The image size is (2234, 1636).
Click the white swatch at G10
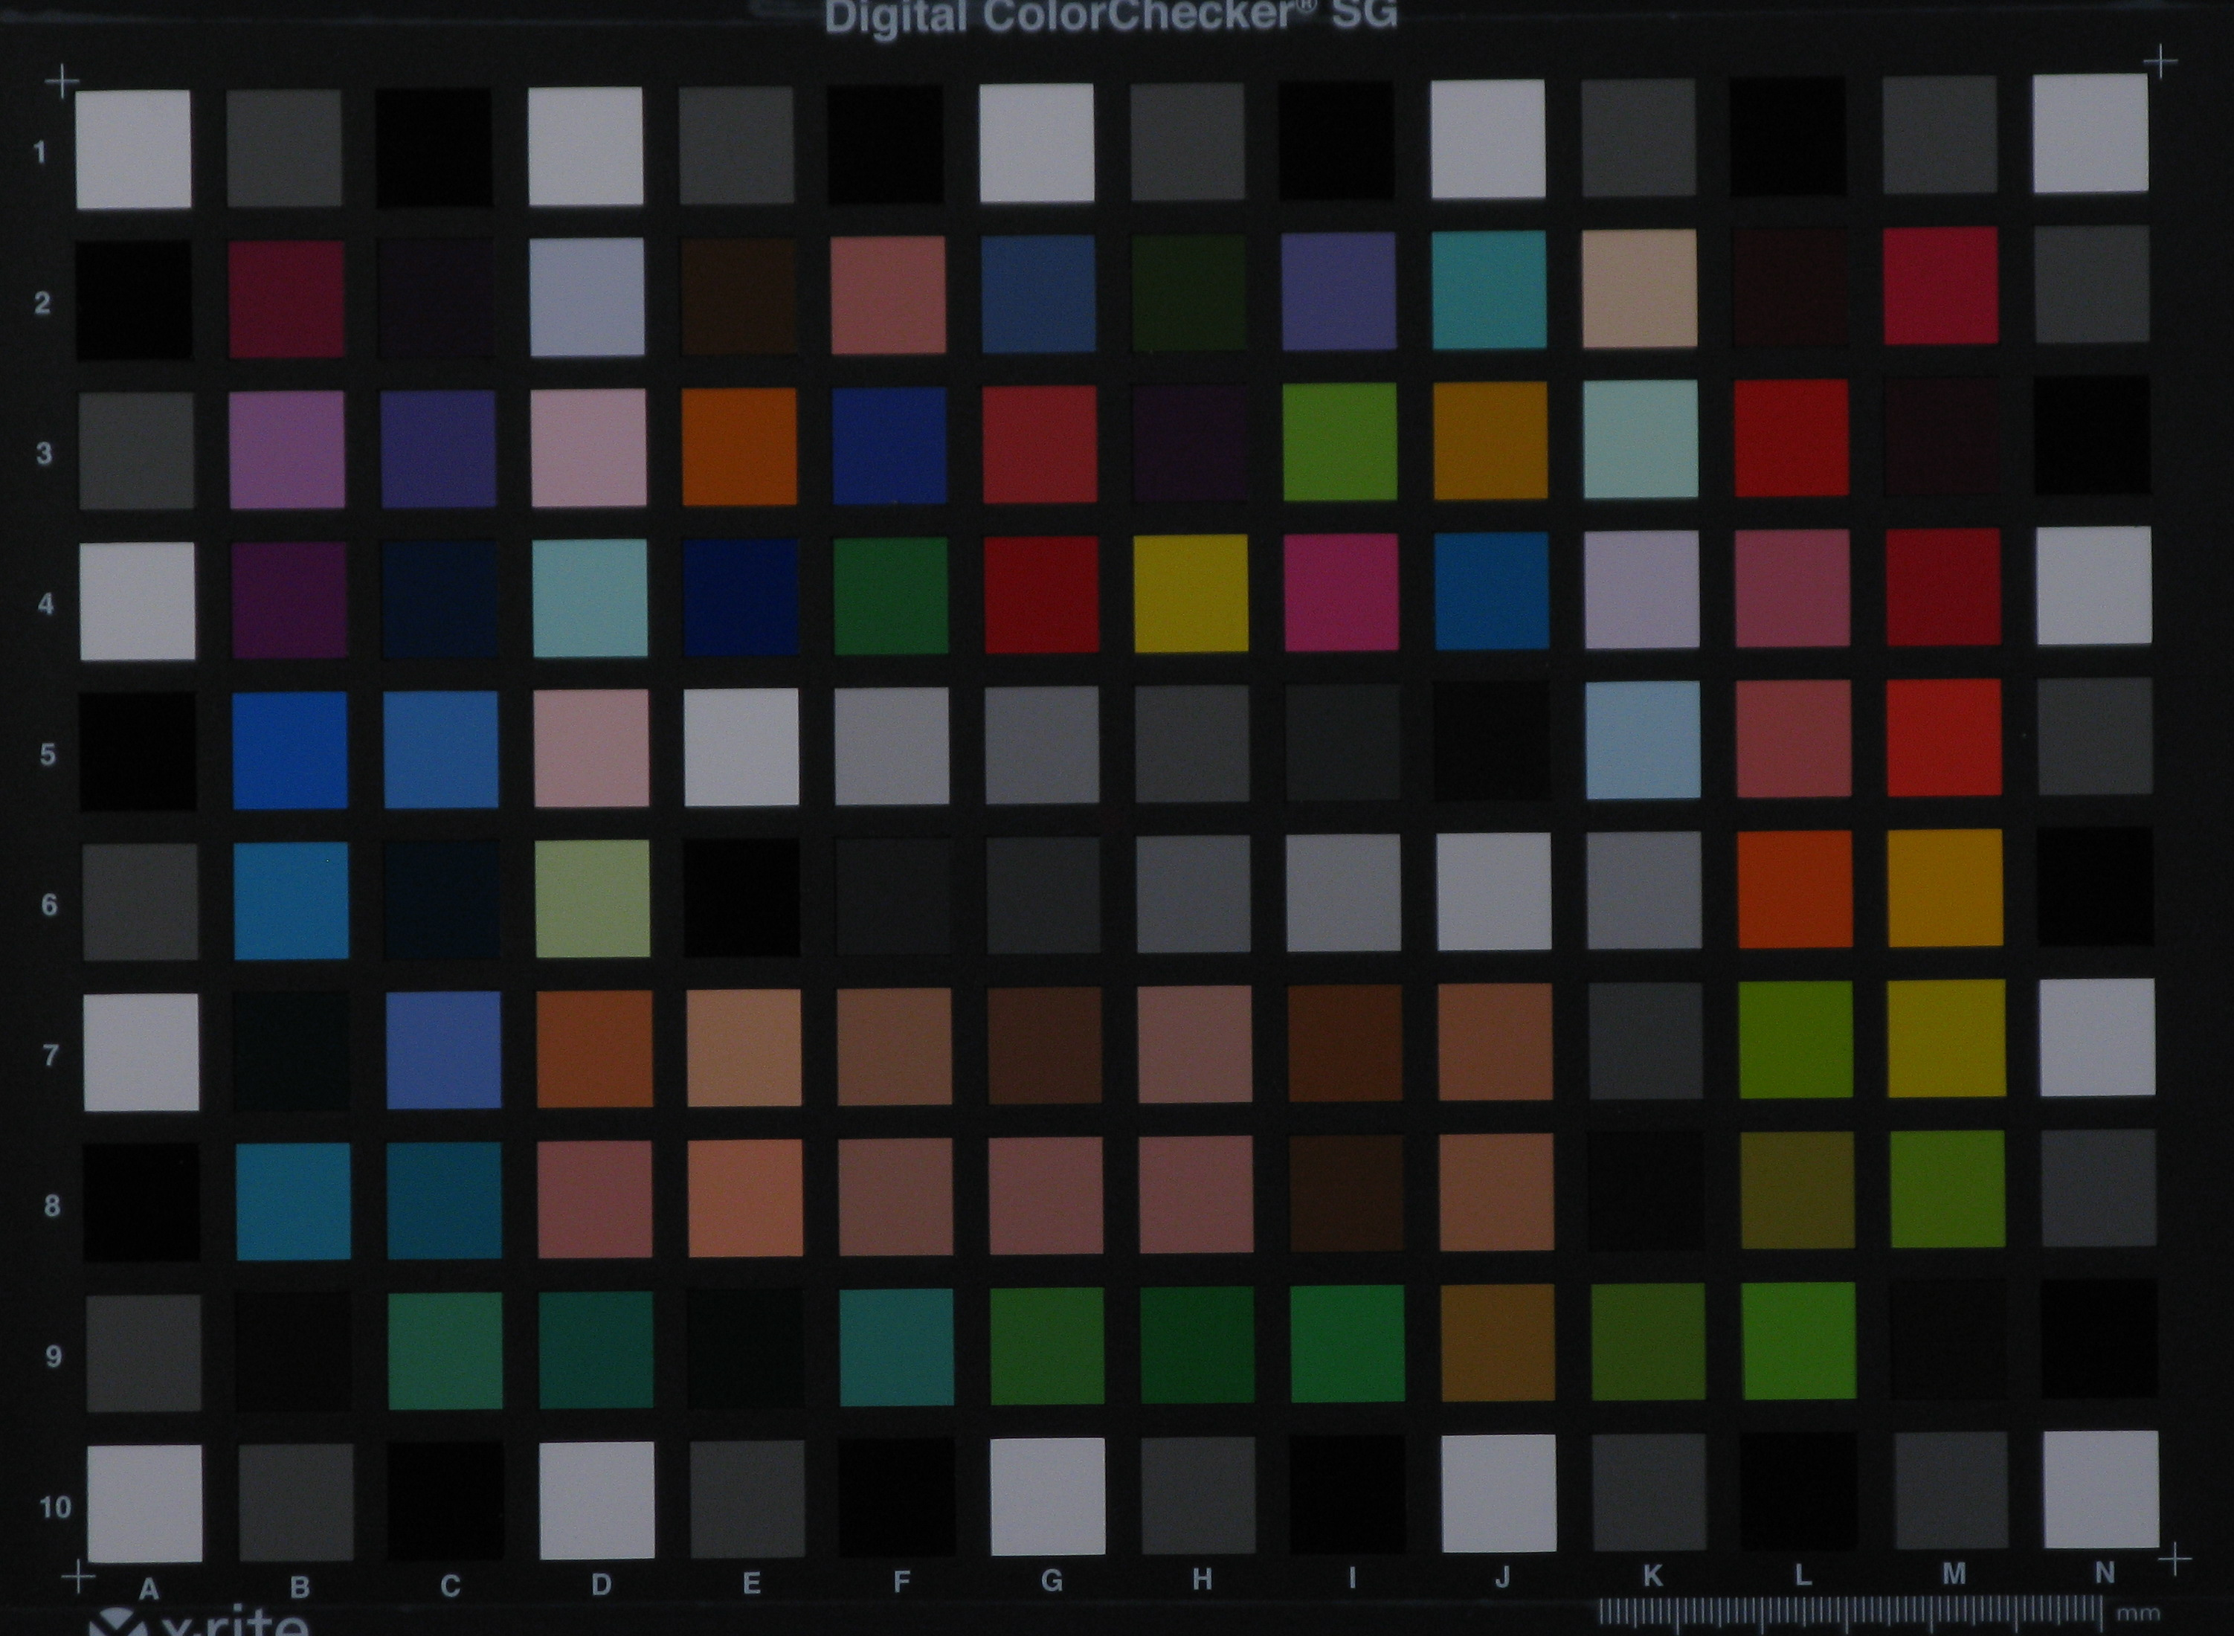tap(1048, 1496)
